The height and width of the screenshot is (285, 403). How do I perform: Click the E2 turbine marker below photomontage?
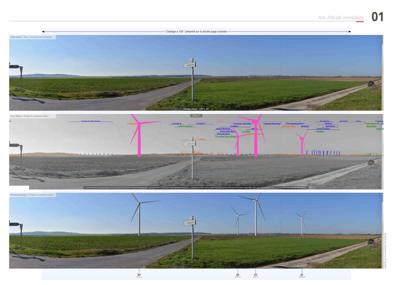click(x=238, y=276)
